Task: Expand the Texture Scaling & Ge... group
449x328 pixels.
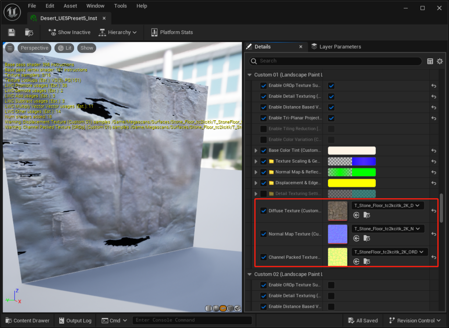Action: (x=256, y=161)
